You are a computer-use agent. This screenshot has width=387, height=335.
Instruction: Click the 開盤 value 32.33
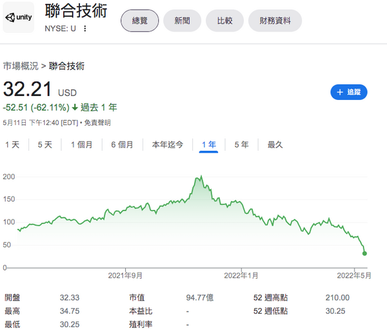pos(70,298)
